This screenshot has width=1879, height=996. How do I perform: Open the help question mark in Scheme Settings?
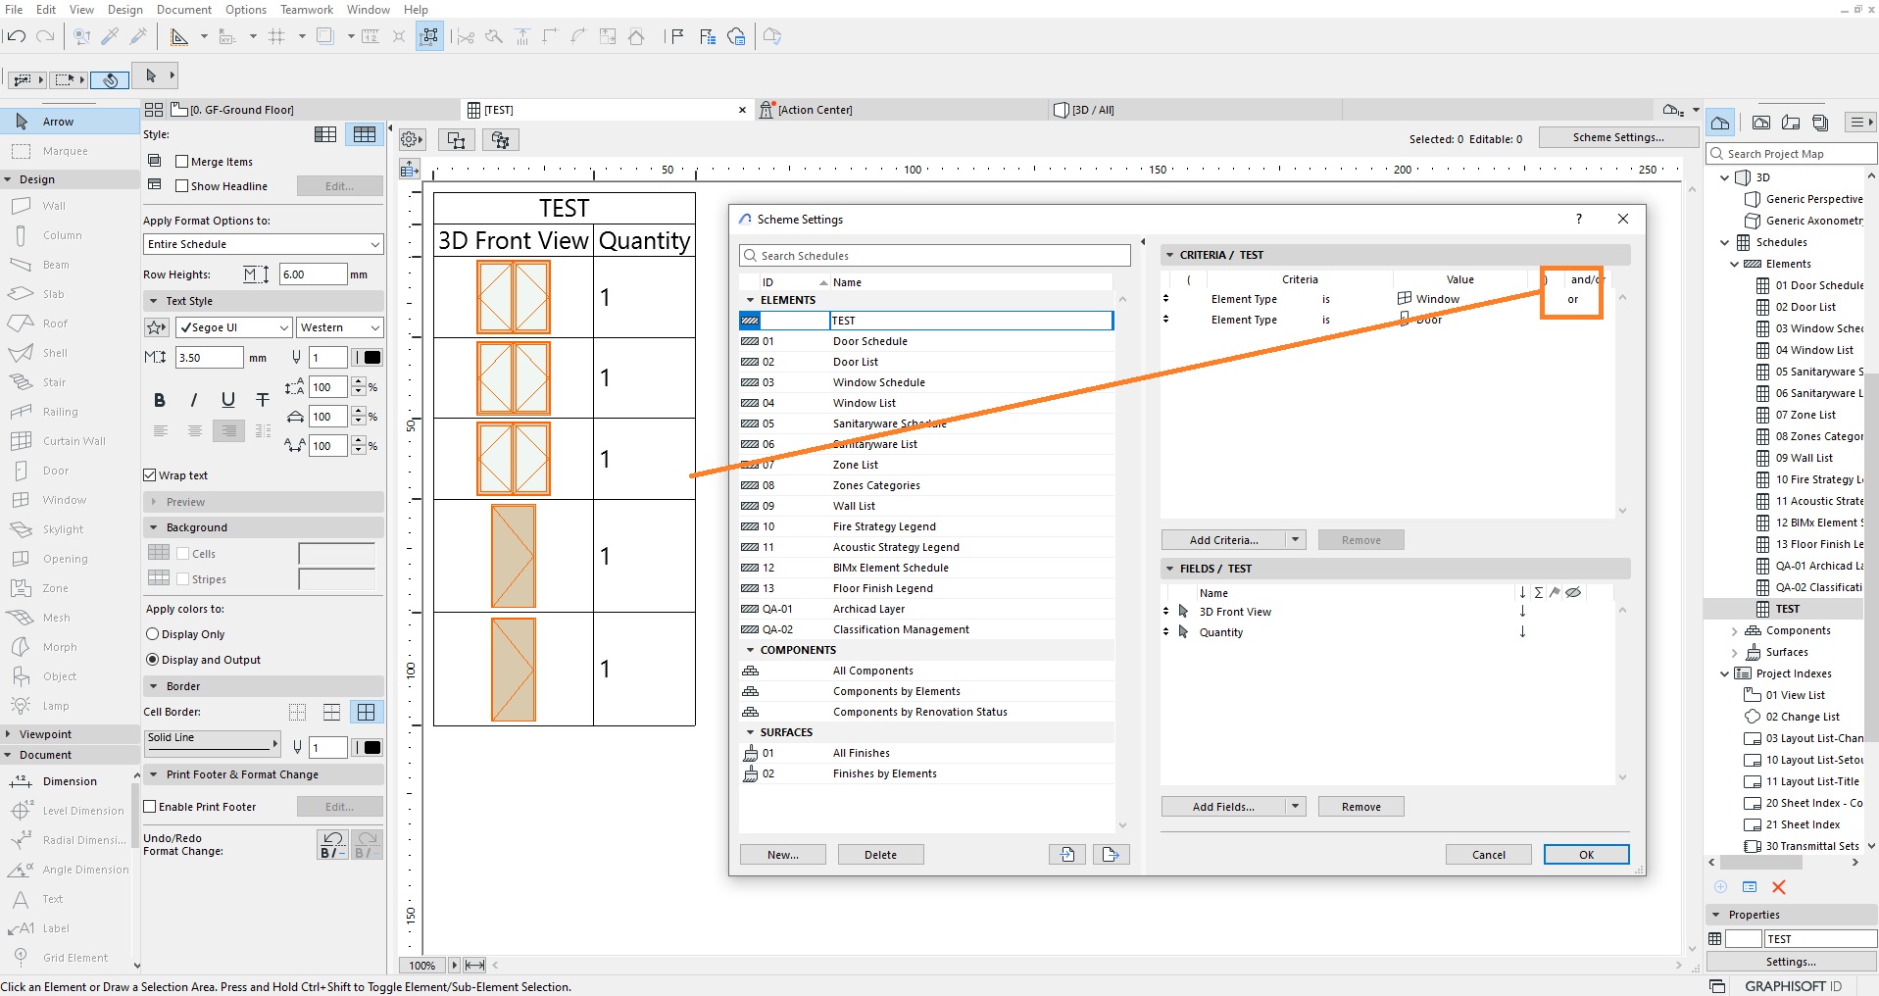(x=1579, y=219)
